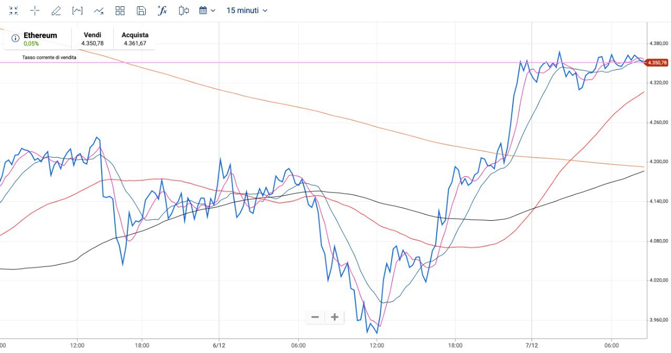Image resolution: width=671 pixels, height=353 pixels.
Task: Exit fullscreen with the collapse arrows icon
Action: (x=14, y=10)
